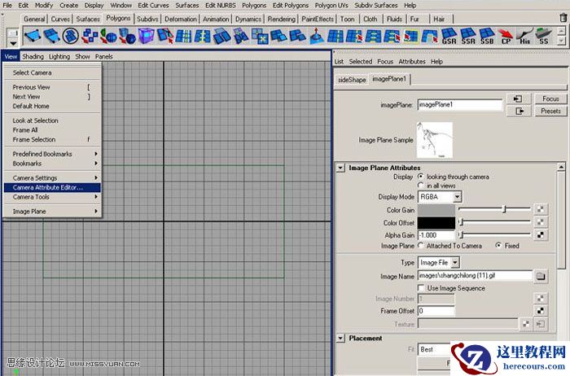Click the Image Plane Sample thumbnail
Image resolution: width=570 pixels, height=376 pixels.
tap(434, 140)
